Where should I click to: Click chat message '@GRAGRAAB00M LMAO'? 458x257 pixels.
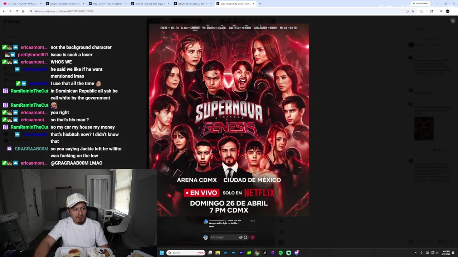coord(76,163)
